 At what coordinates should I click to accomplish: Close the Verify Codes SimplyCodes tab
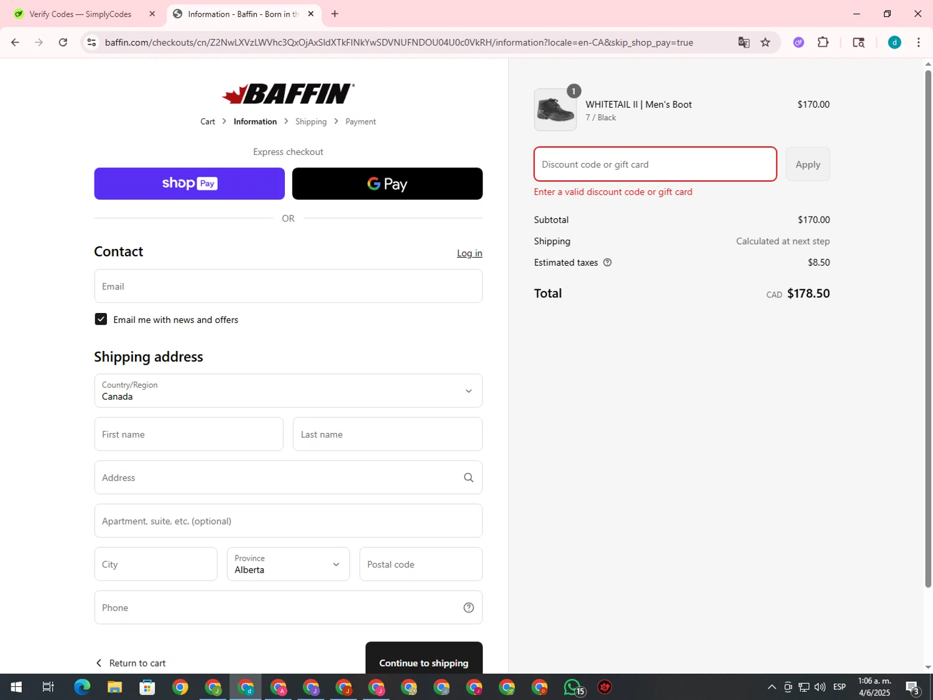point(152,14)
